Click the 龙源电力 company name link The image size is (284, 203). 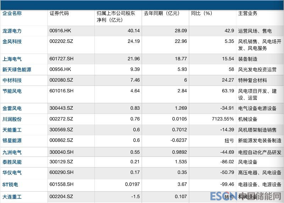tap(12, 31)
